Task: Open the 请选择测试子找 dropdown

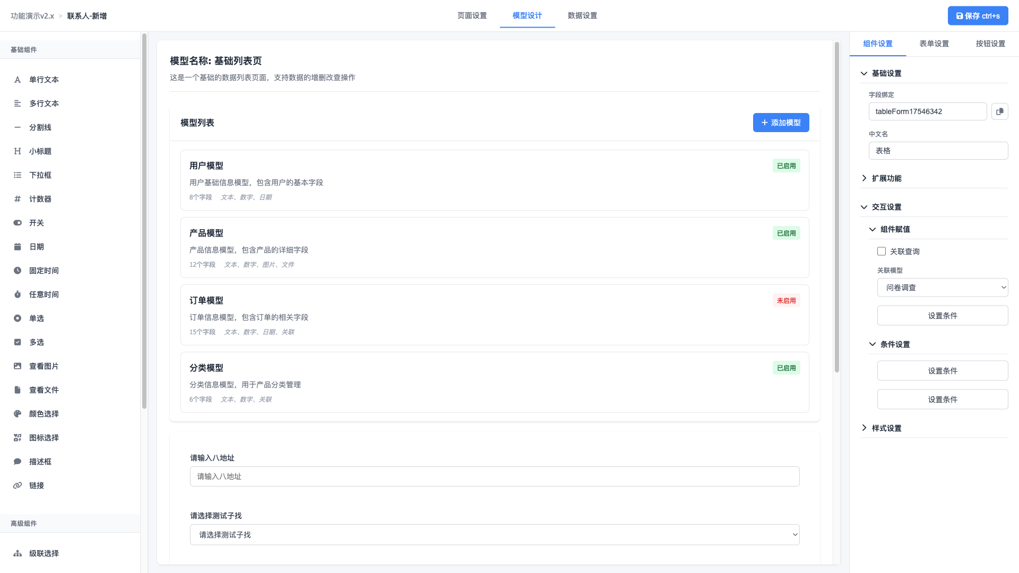Action: click(x=494, y=535)
